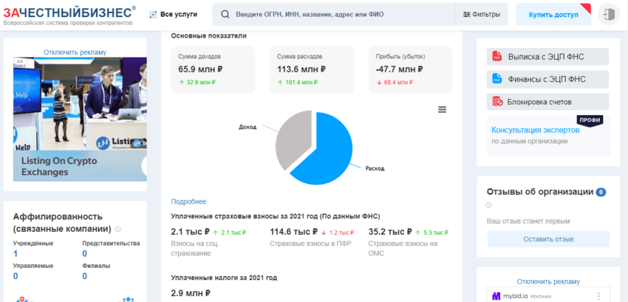
Task: Click the Сумма расходов card
Action: [x=312, y=69]
